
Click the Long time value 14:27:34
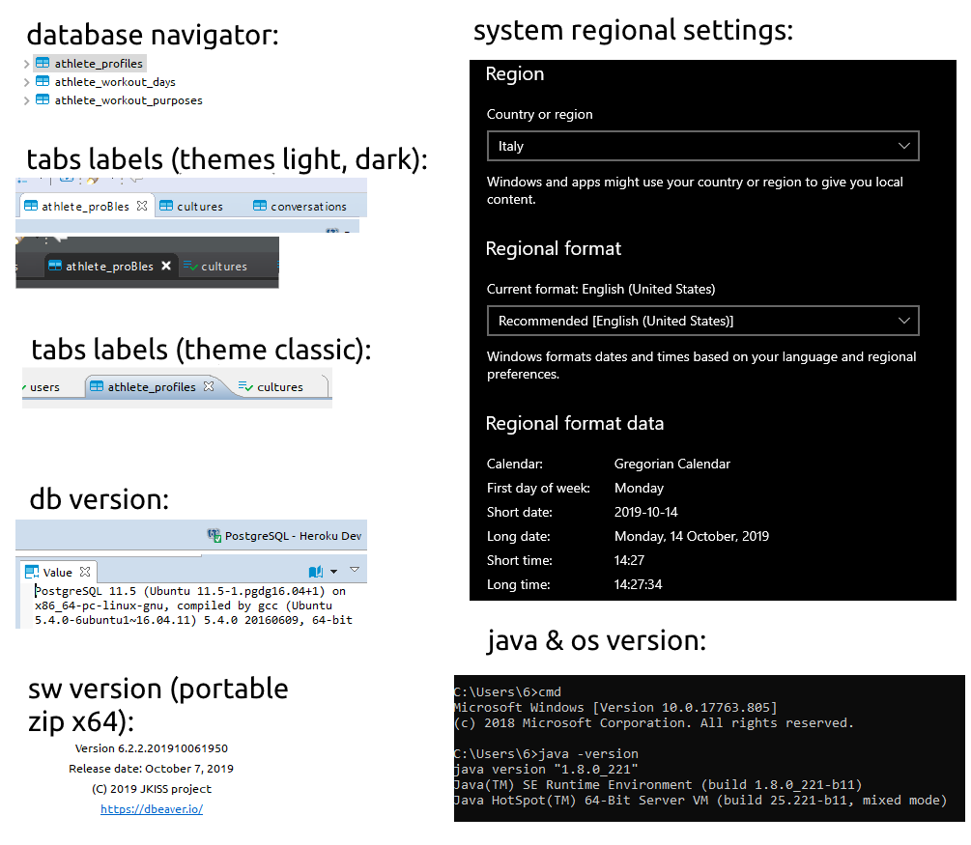point(638,584)
